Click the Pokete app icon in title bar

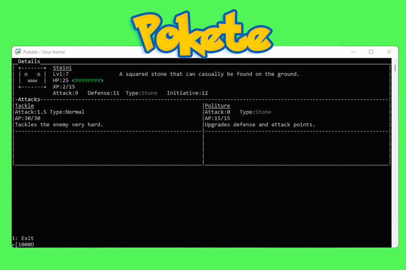point(18,52)
